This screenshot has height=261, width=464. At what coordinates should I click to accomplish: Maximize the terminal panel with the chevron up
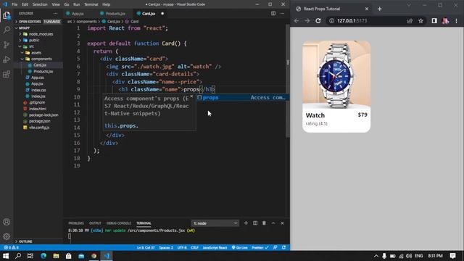273,223
